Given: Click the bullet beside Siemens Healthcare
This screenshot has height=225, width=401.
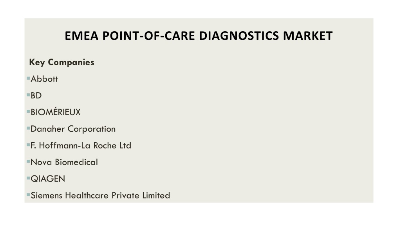Looking at the screenshot, I should coord(28,195).
